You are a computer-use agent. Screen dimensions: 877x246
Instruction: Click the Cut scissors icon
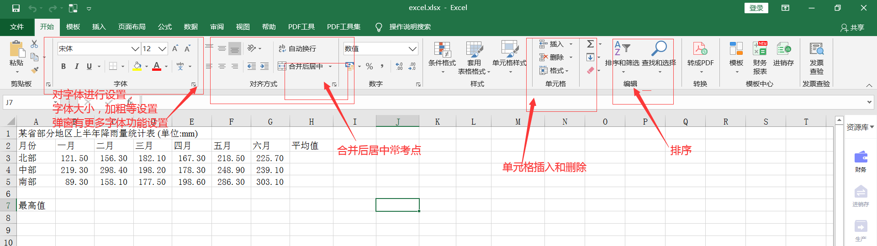(x=34, y=44)
